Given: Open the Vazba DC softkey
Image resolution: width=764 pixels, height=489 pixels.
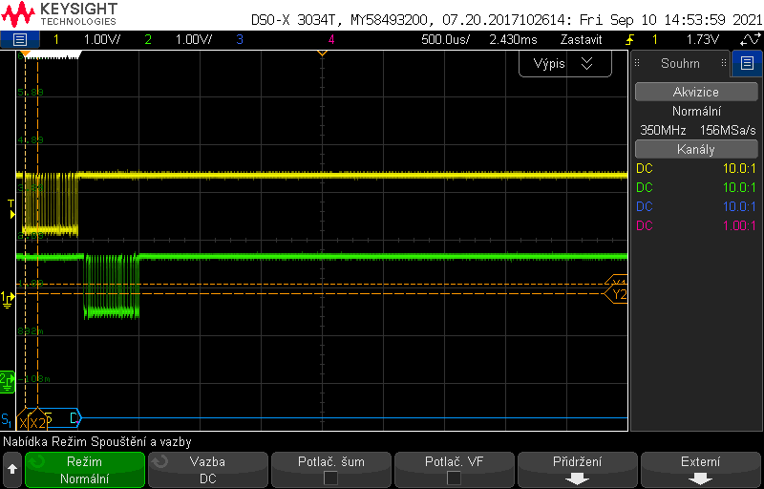Looking at the screenshot, I should [x=207, y=470].
